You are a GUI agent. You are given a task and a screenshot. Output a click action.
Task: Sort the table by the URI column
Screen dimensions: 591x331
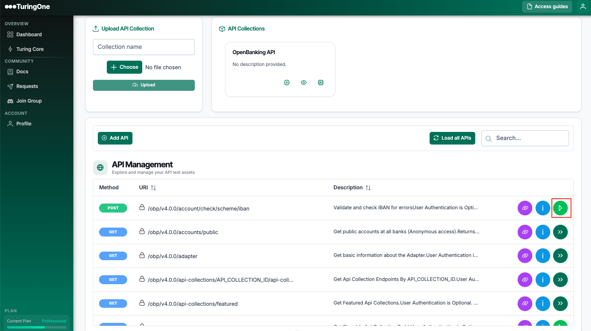pos(153,188)
